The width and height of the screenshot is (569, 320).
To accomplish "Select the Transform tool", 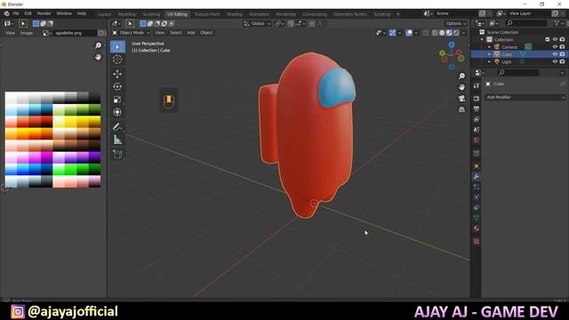I will tap(117, 112).
